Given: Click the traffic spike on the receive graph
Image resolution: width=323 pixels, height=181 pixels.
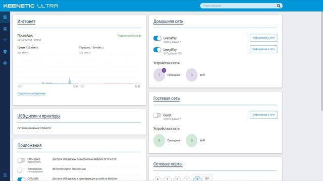Looking at the screenshot, I should [70, 80].
